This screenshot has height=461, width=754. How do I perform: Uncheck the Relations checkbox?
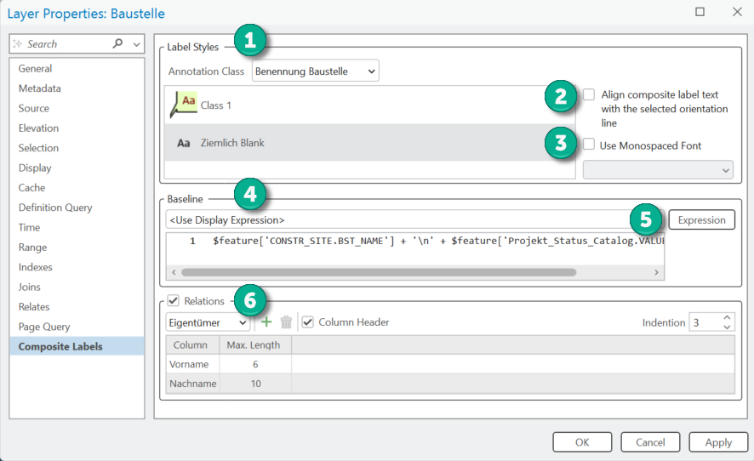(x=173, y=301)
